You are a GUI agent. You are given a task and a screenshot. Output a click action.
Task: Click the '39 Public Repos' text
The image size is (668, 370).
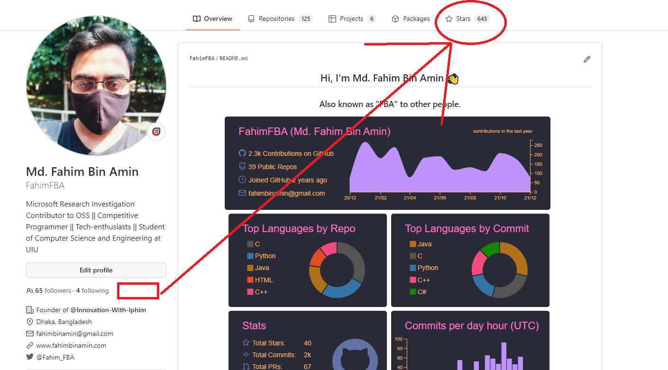pyautogui.click(x=273, y=167)
